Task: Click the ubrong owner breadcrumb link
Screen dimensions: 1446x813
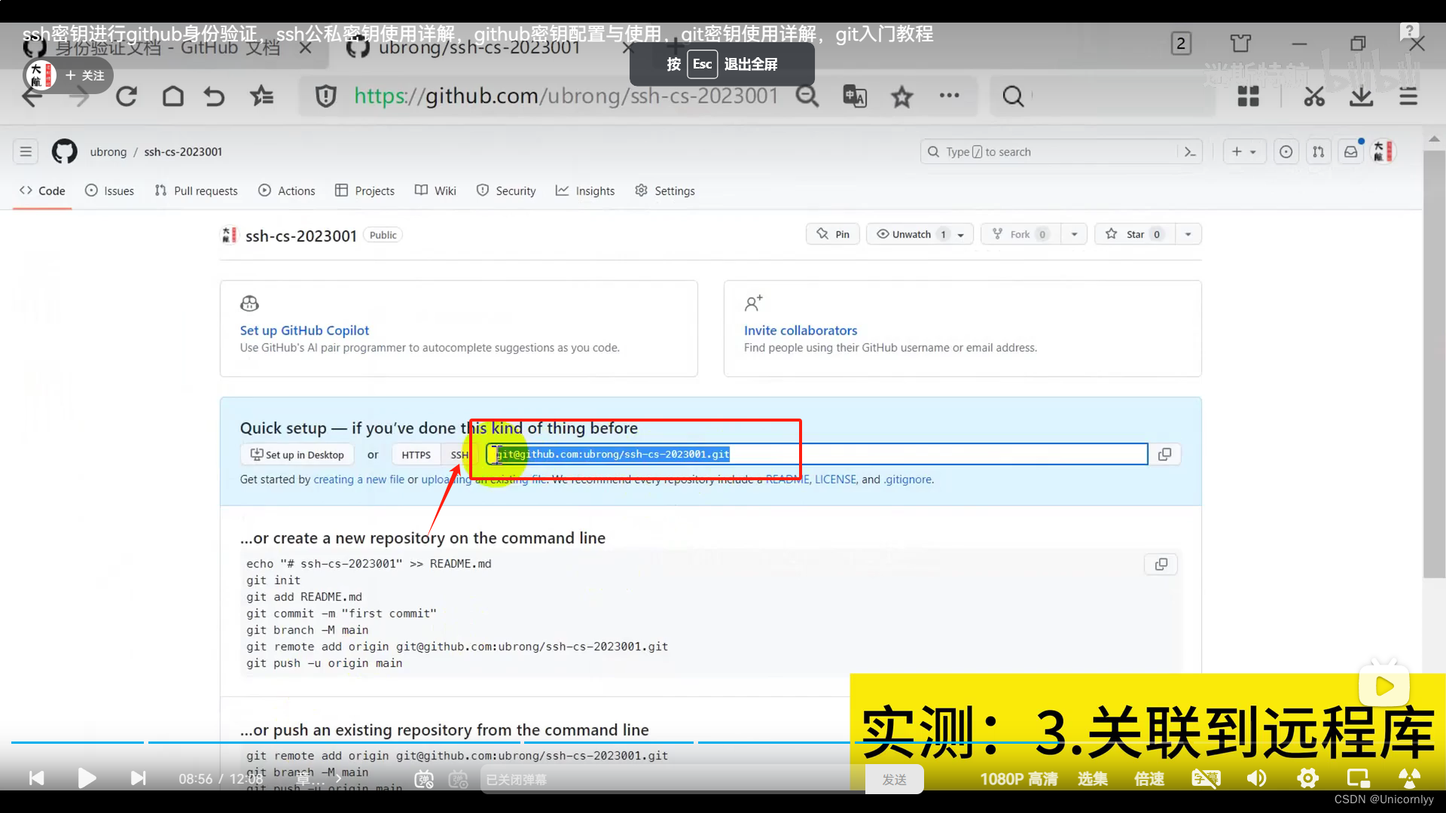Action: [108, 151]
